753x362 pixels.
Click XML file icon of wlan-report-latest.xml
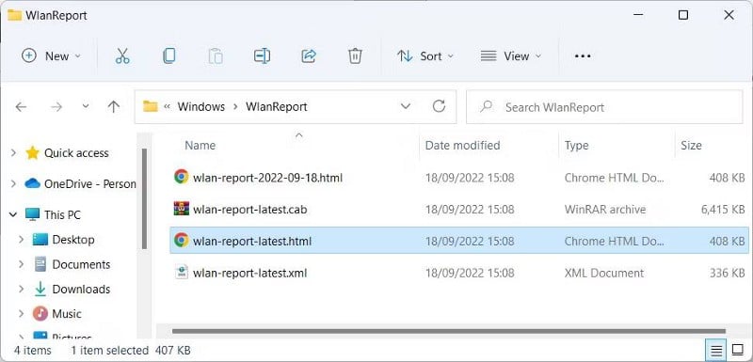pyautogui.click(x=181, y=273)
